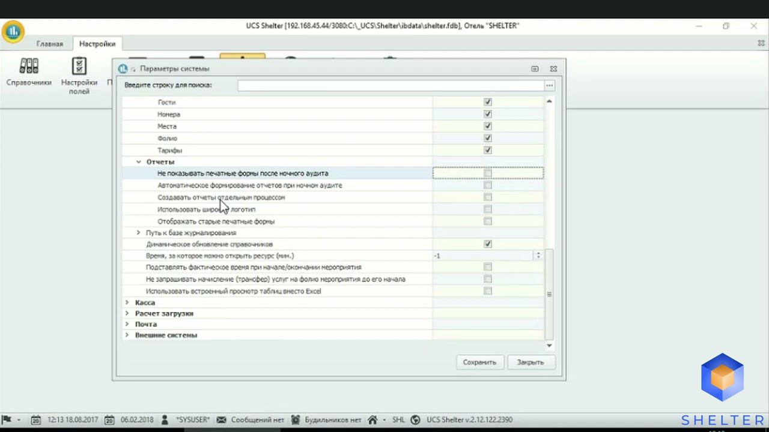Click the globe icon before UCS Shelter version

point(415,420)
